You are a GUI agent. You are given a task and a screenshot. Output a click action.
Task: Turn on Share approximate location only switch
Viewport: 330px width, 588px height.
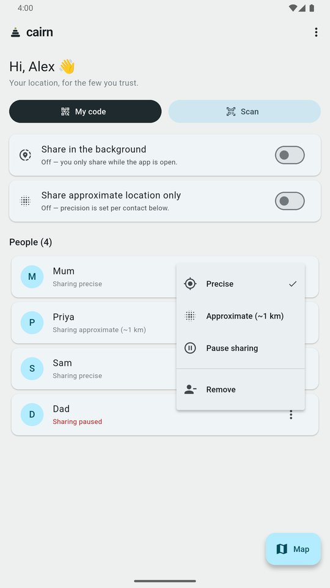[x=290, y=201]
